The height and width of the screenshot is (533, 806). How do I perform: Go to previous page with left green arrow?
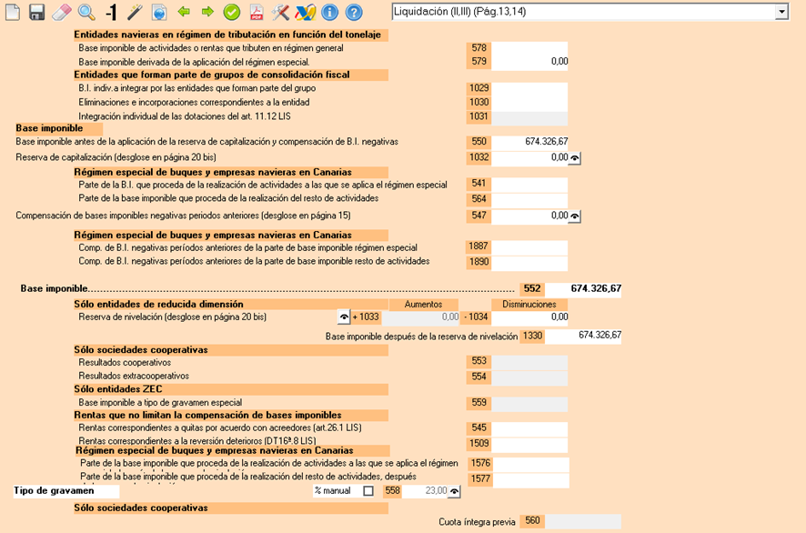pyautogui.click(x=184, y=11)
